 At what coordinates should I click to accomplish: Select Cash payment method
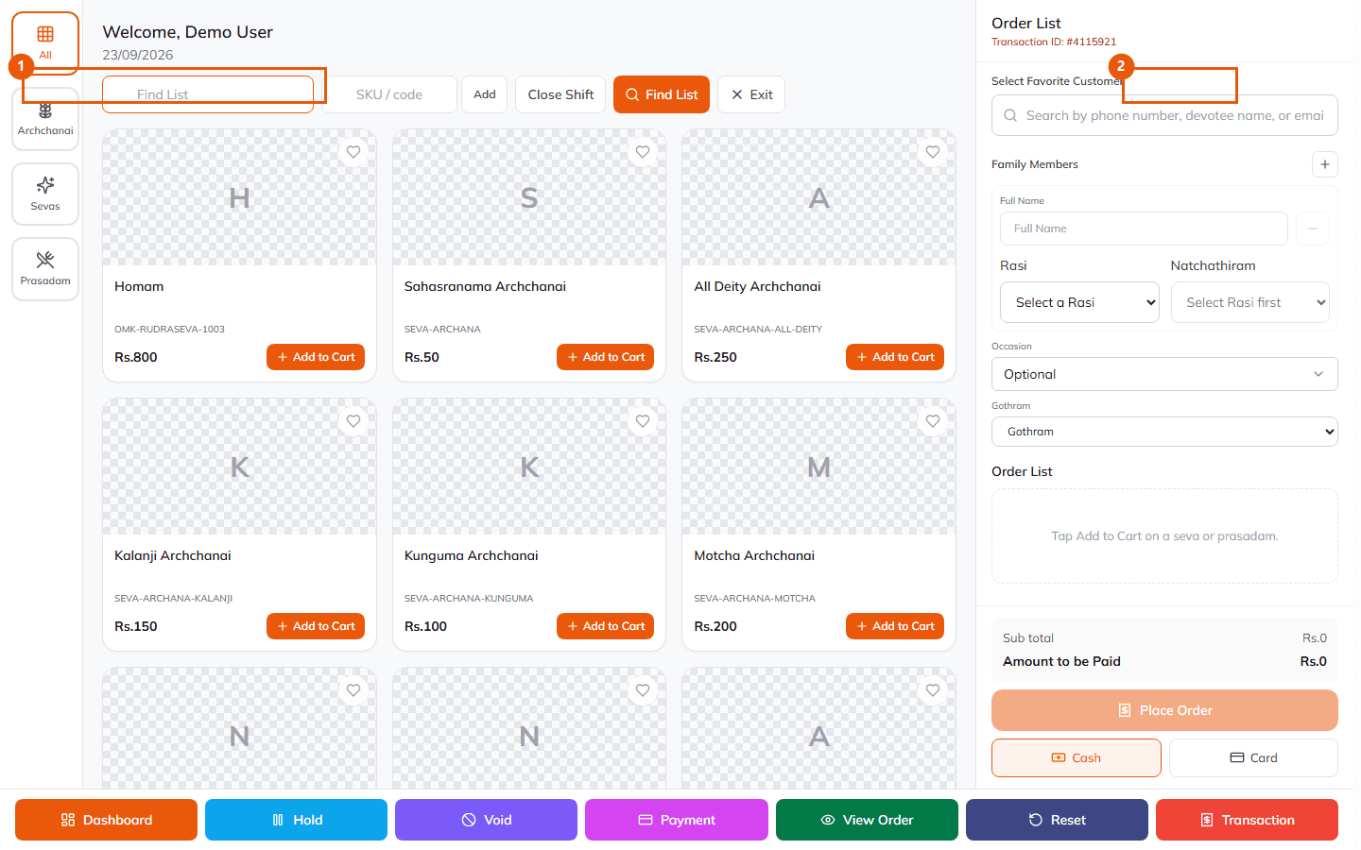1077,757
